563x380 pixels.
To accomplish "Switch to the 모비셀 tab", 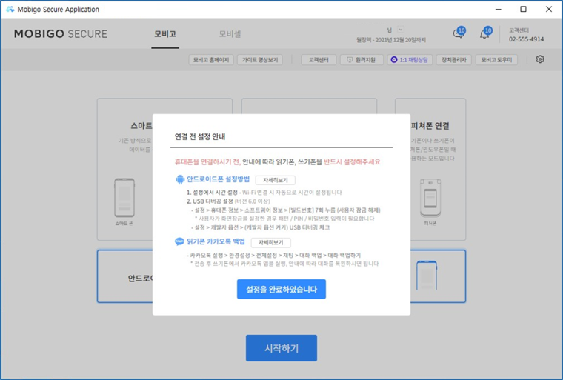I will 230,34.
